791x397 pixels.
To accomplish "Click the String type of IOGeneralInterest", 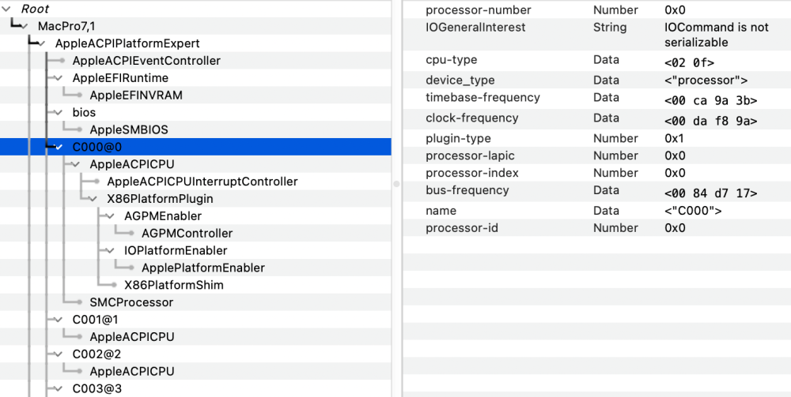I will point(610,27).
